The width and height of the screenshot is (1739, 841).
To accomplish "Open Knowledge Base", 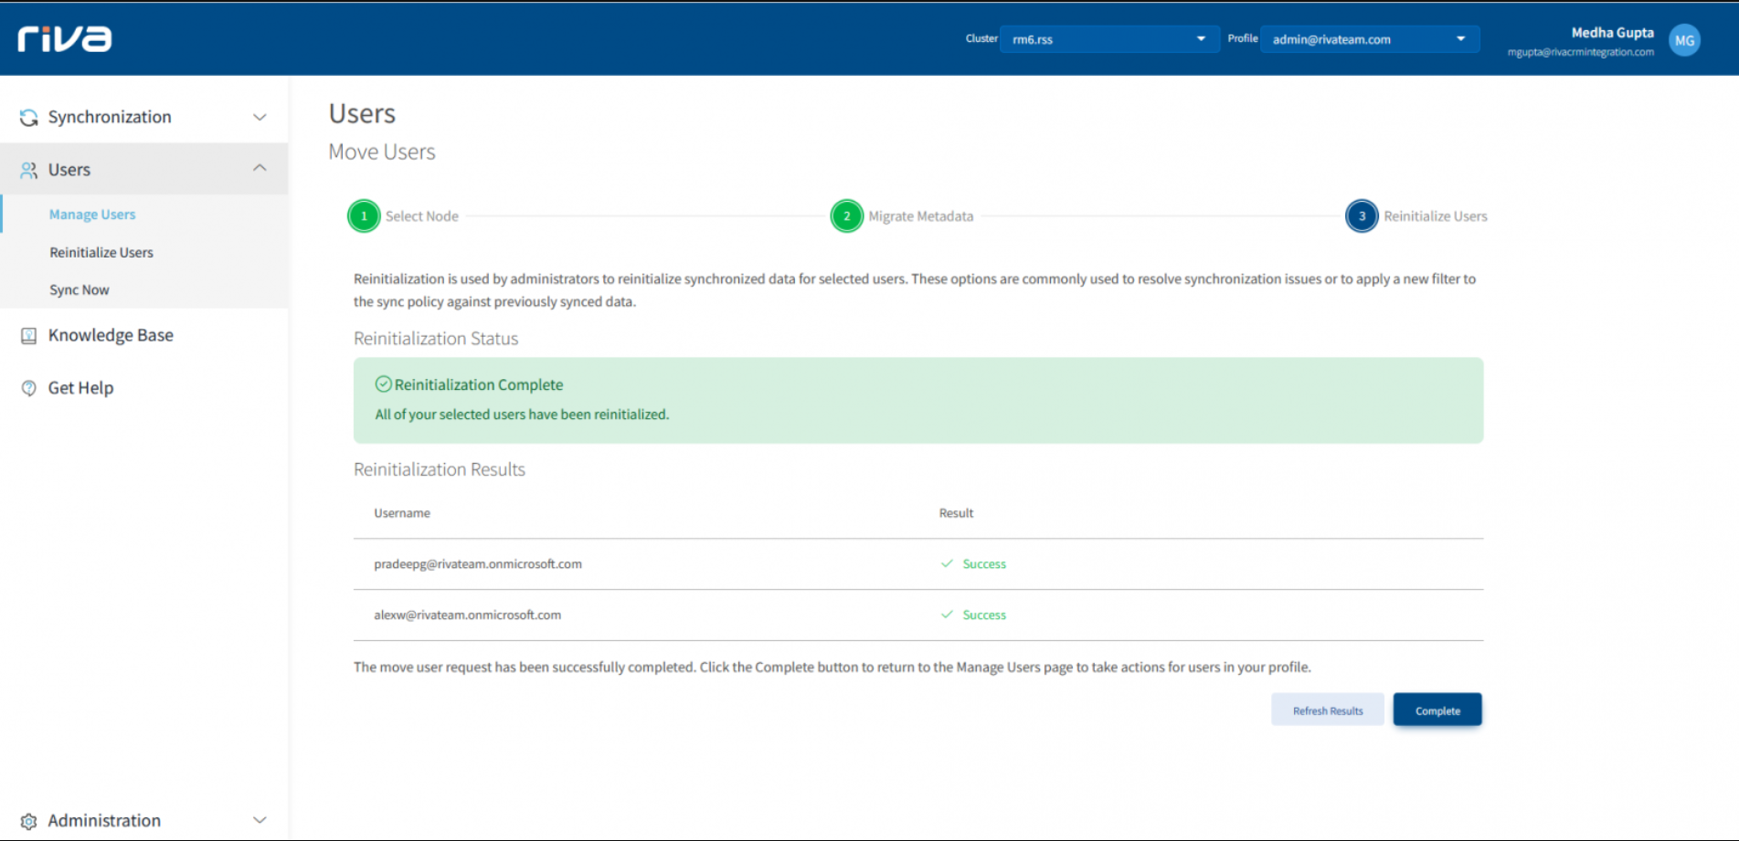I will [x=111, y=335].
